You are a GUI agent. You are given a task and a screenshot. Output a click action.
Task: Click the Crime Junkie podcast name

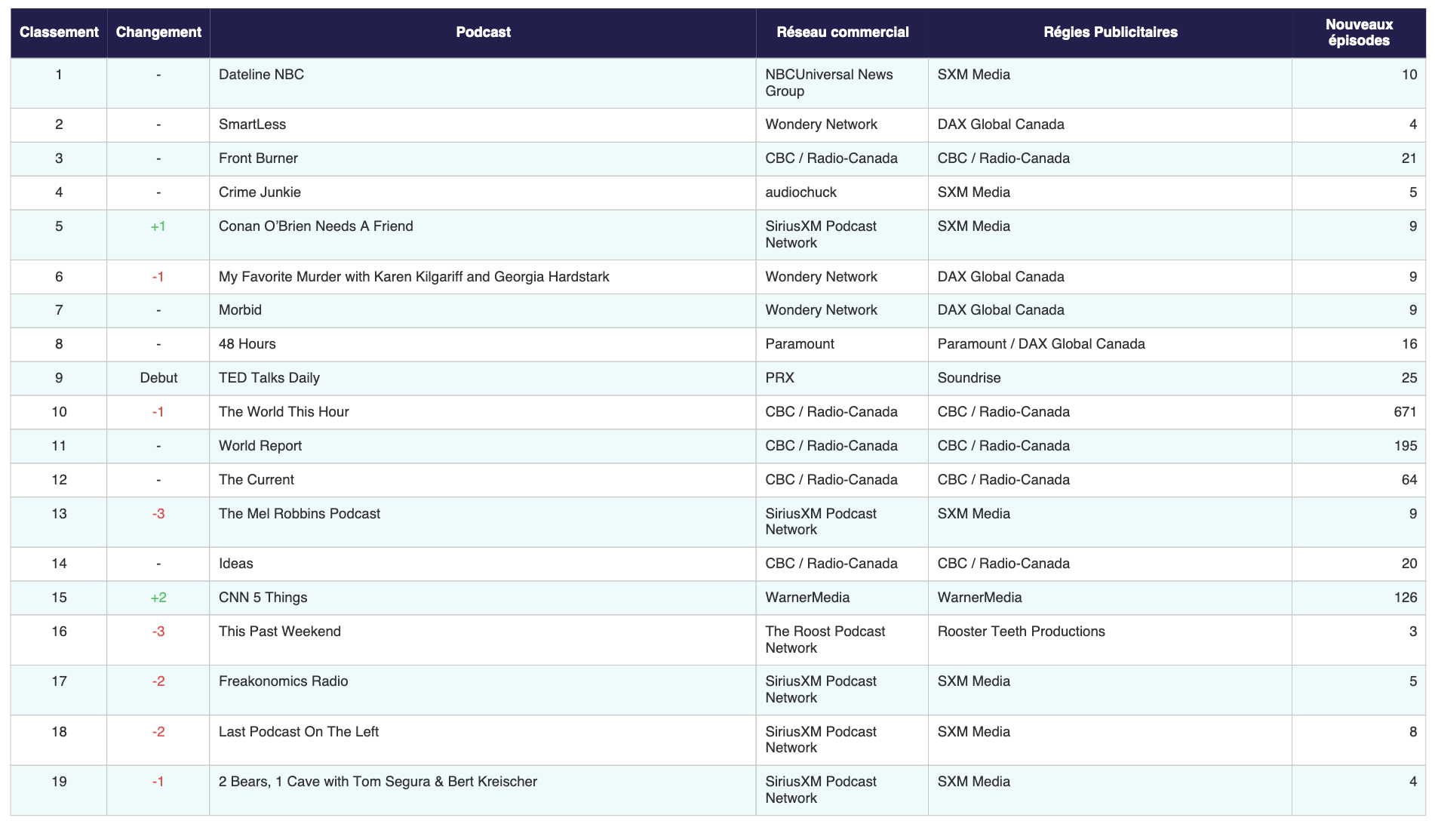[x=260, y=192]
